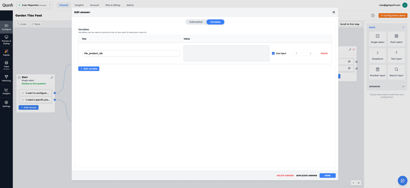The height and width of the screenshot is (188, 410).
Task: Delete the tile_product_ids variable
Action: point(324,53)
